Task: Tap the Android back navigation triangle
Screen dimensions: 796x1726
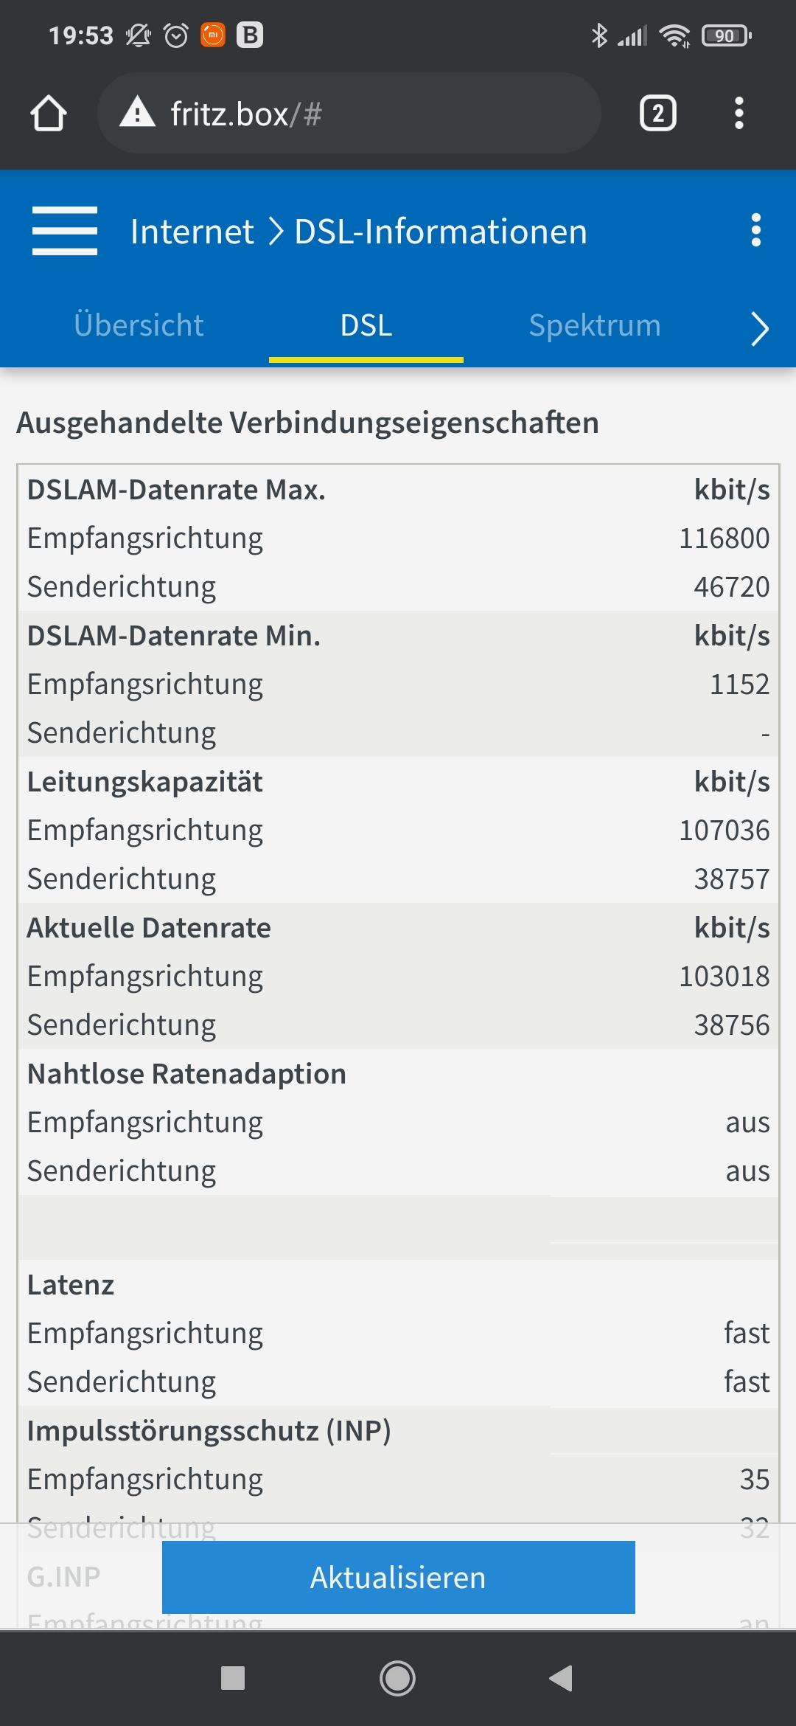Action: 561,1678
